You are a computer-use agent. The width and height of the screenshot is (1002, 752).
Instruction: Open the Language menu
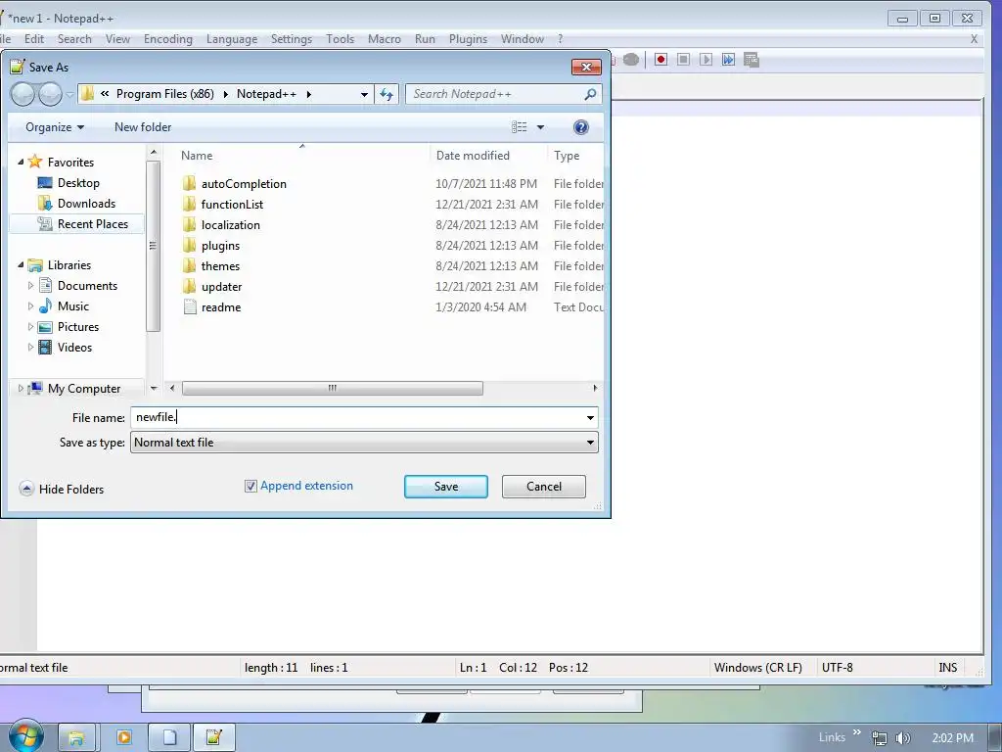[231, 39]
